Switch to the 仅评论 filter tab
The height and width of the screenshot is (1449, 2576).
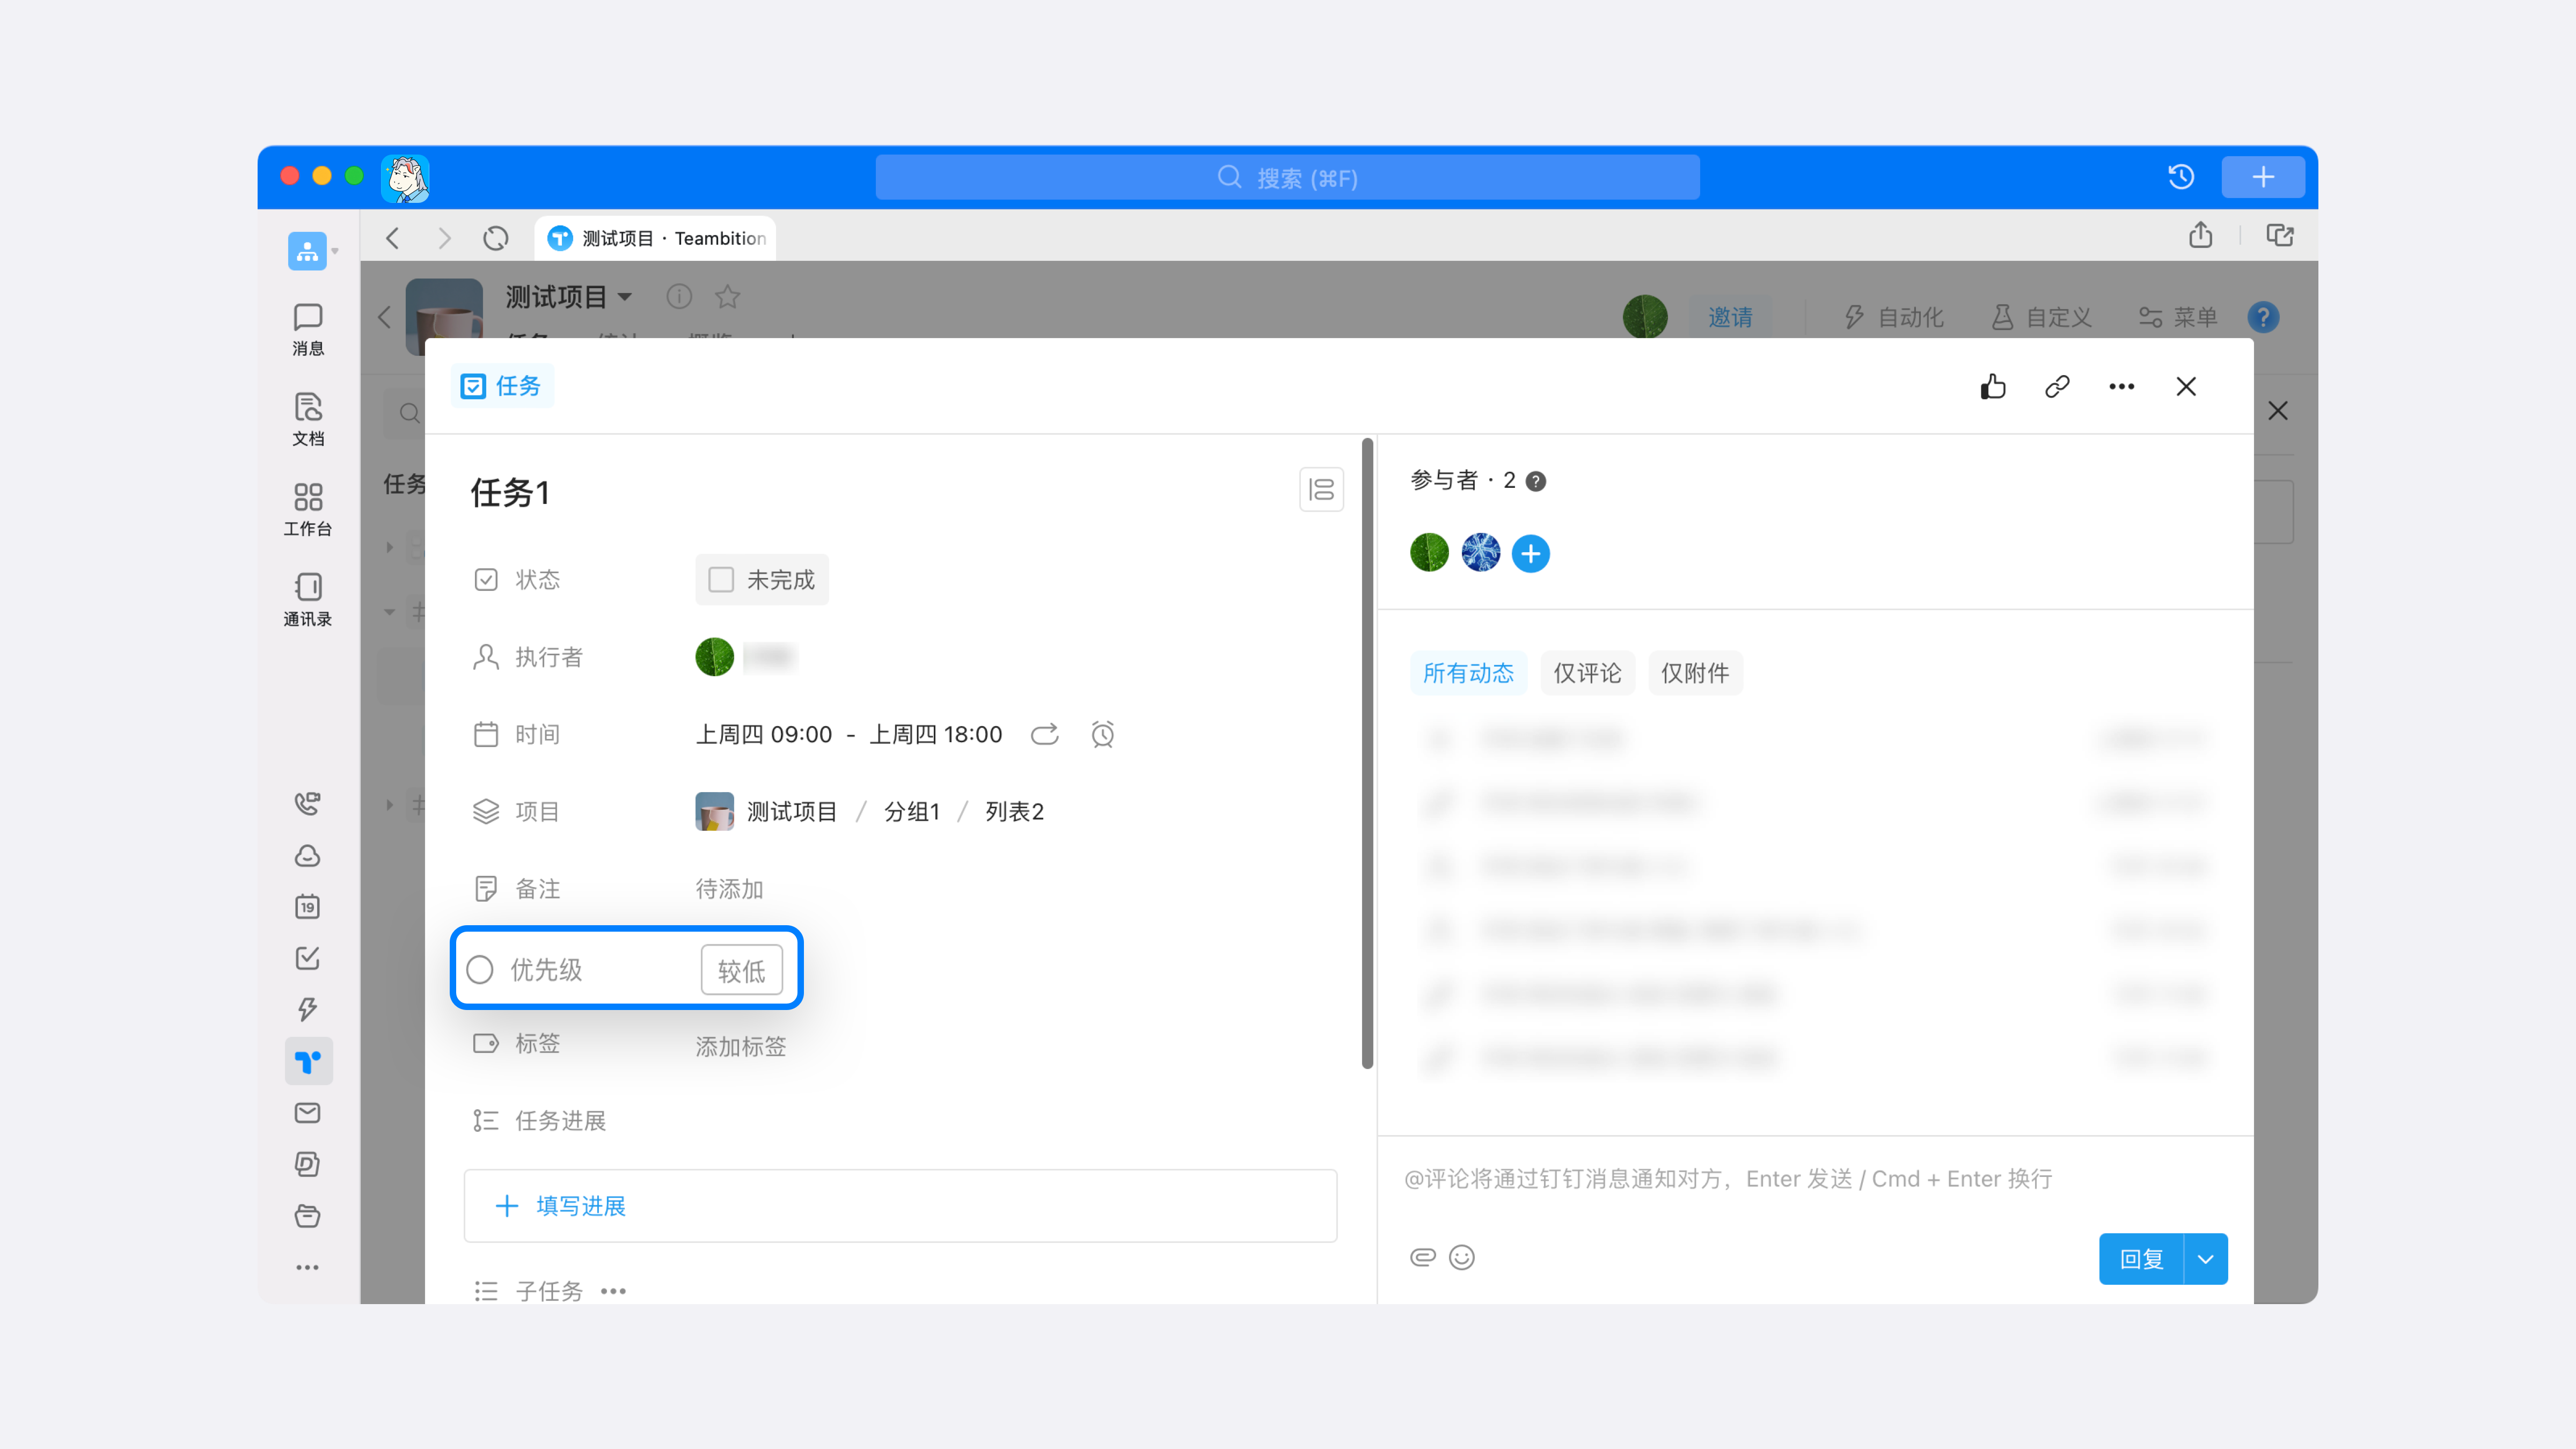tap(1587, 673)
